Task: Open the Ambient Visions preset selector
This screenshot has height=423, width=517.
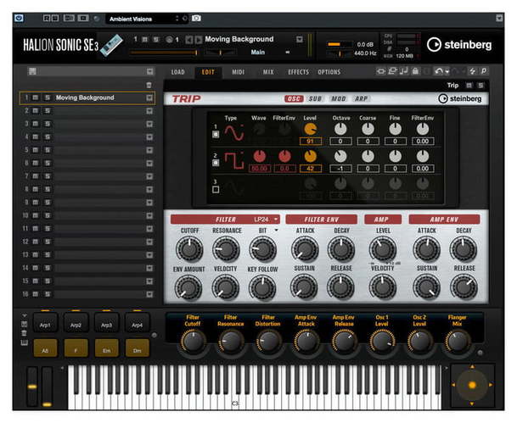Action: tap(147, 19)
